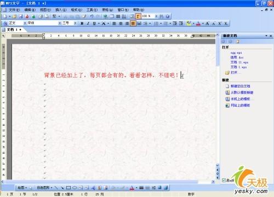Expand the underline style dropdown arrow

[x=99, y=24]
